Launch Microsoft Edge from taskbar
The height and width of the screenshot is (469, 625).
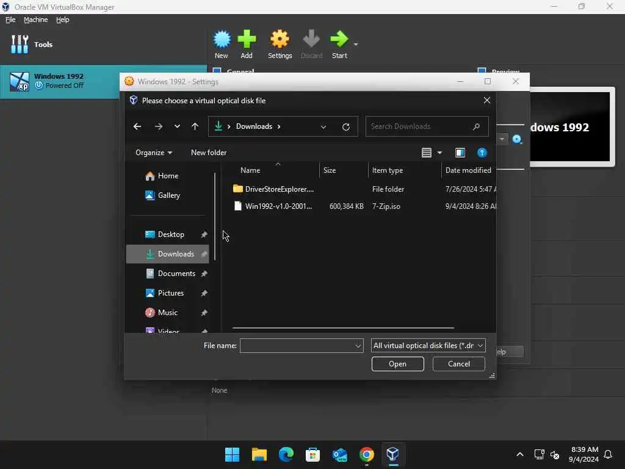286,454
